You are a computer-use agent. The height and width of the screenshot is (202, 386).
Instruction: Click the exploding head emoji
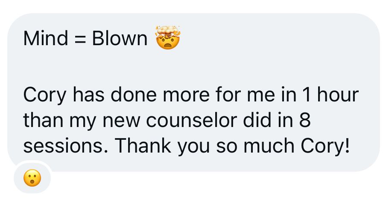click(168, 38)
